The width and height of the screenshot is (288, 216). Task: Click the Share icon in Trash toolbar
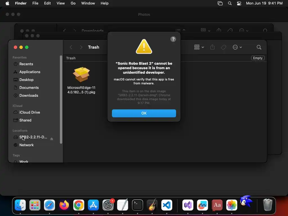click(212, 47)
